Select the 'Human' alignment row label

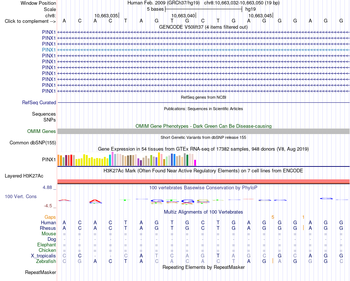pyautogui.click(x=48, y=222)
